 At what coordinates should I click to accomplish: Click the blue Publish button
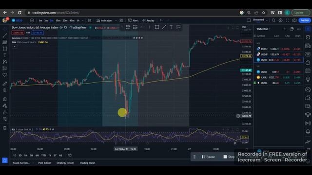[305, 20]
